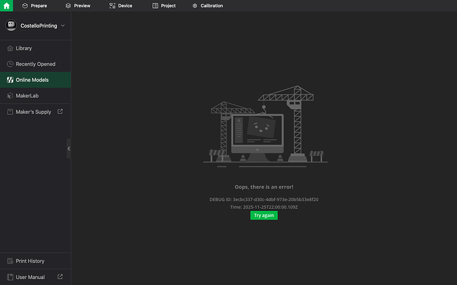Select Online Models in the sidebar
This screenshot has height=285, width=457.
(x=35, y=80)
